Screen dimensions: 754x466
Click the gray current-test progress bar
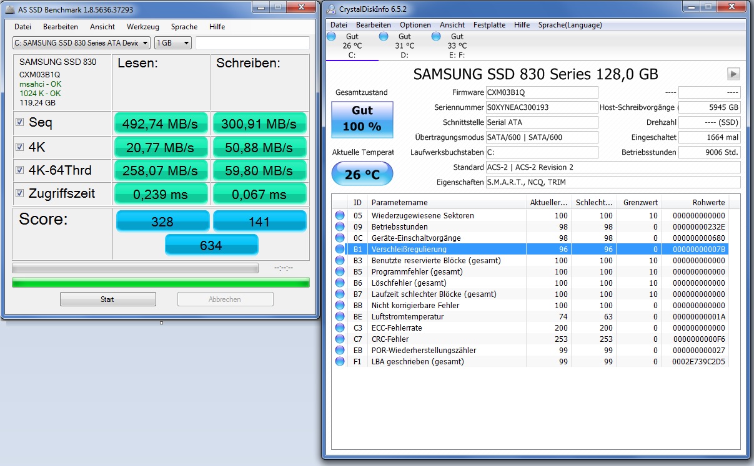click(x=135, y=268)
